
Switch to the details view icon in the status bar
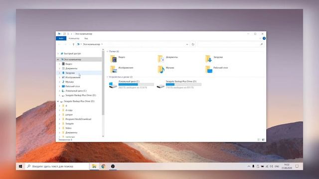click(x=259, y=140)
